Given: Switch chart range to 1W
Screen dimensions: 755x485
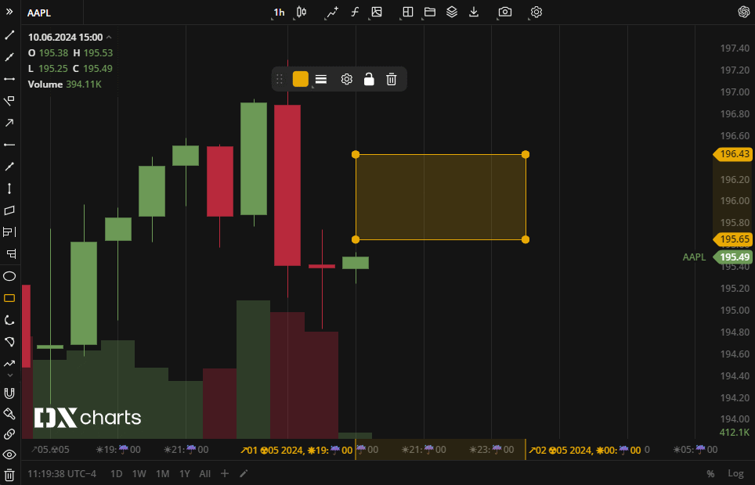Looking at the screenshot, I should point(139,474).
